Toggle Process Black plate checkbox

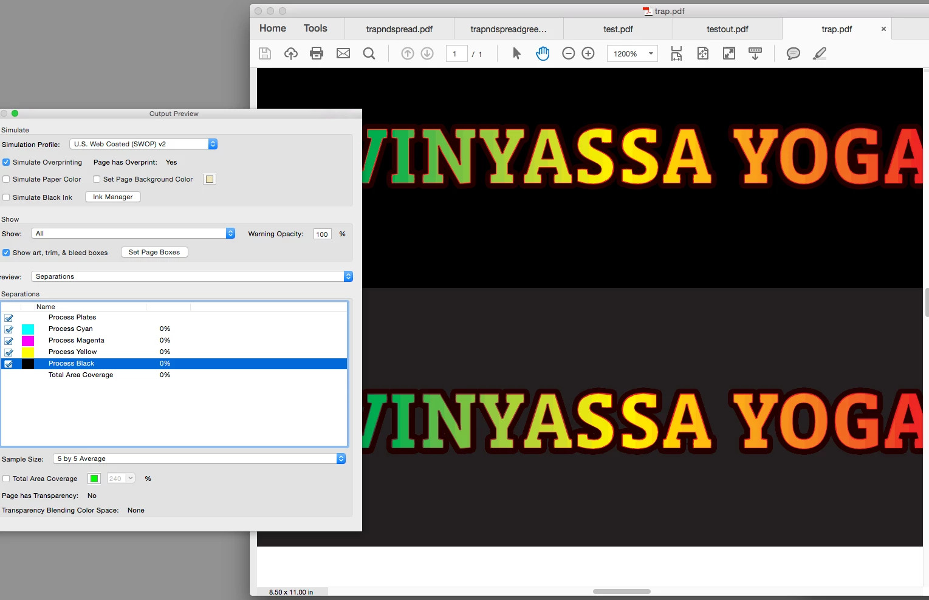(9, 364)
